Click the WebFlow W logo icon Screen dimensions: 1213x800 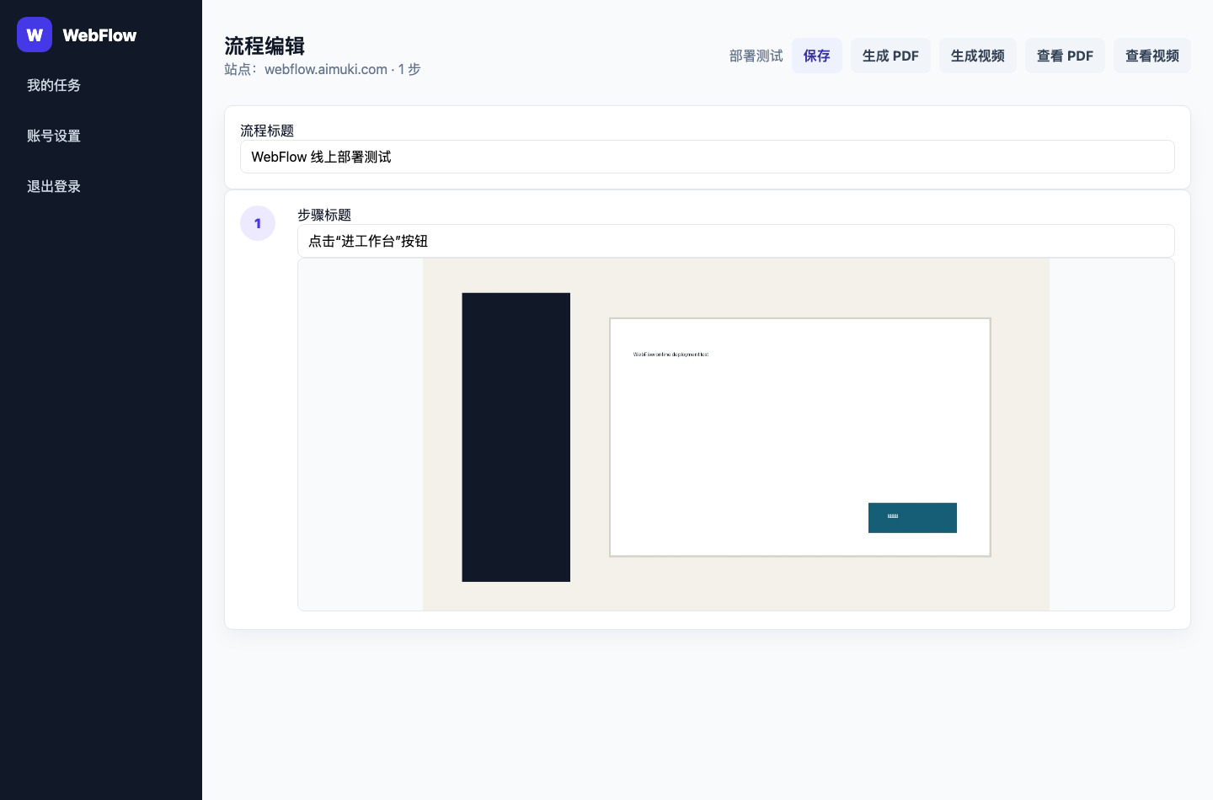35,35
